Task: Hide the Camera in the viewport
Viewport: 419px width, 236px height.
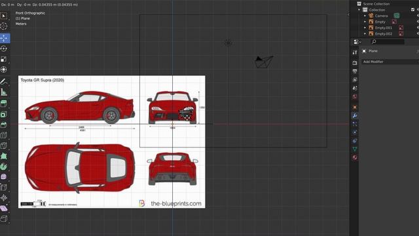Action: (x=418, y=16)
